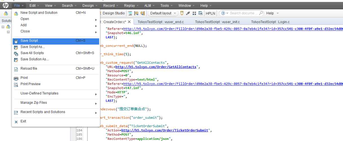Open the Tools menu

click(x=167, y=5)
